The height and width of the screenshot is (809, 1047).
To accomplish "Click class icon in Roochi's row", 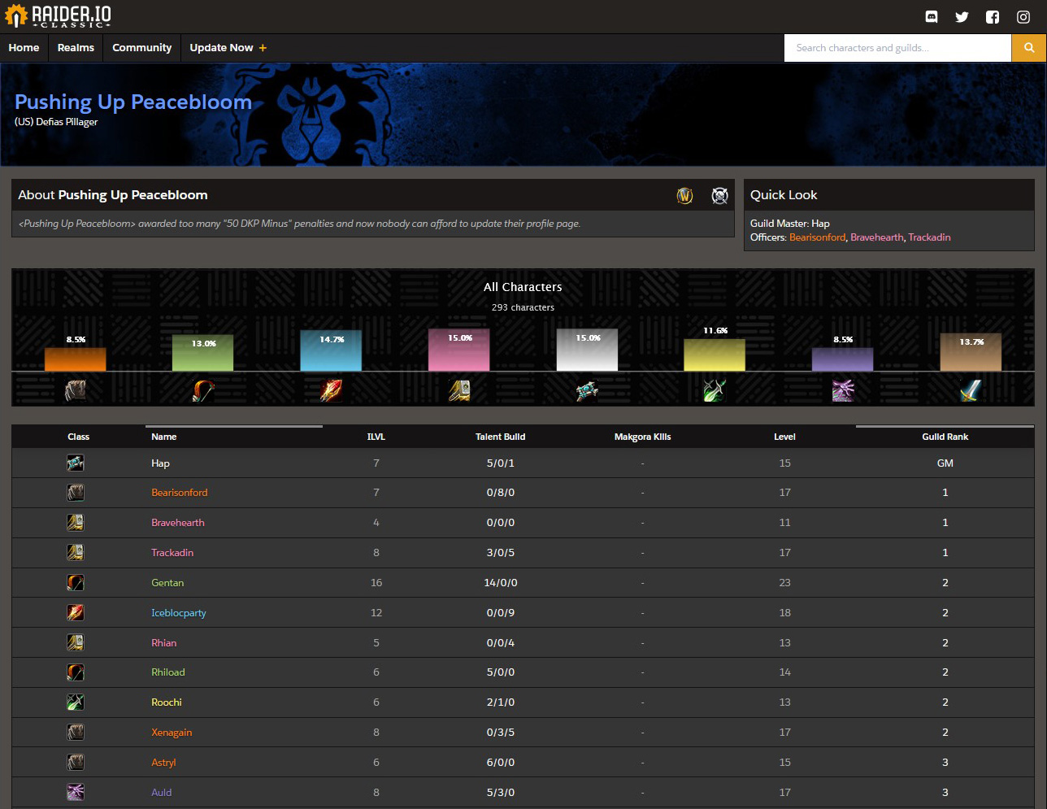I will pos(76,702).
